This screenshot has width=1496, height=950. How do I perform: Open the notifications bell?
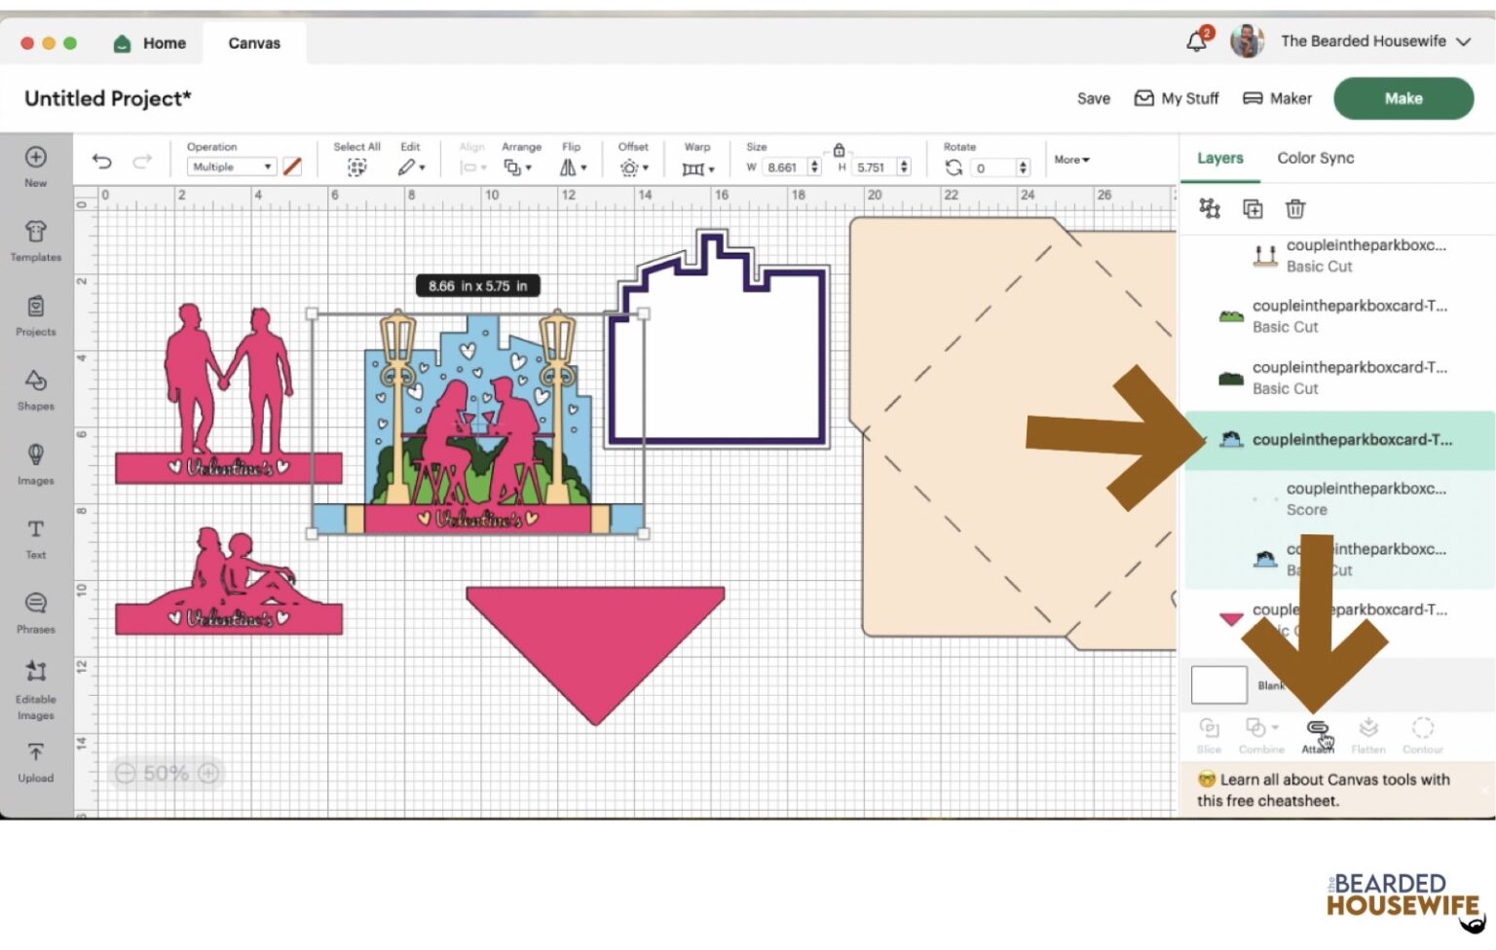1196,42
